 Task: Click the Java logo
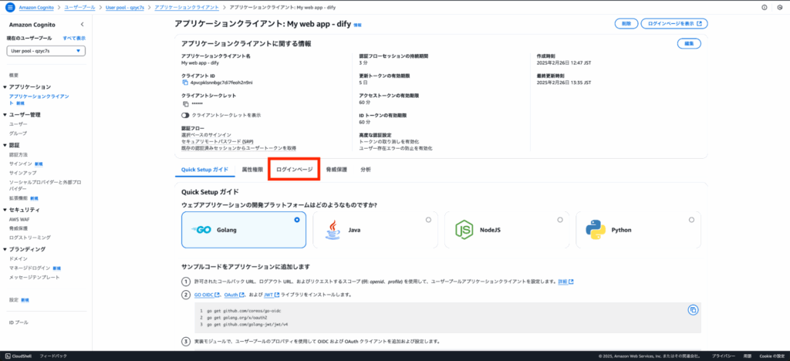(333, 230)
